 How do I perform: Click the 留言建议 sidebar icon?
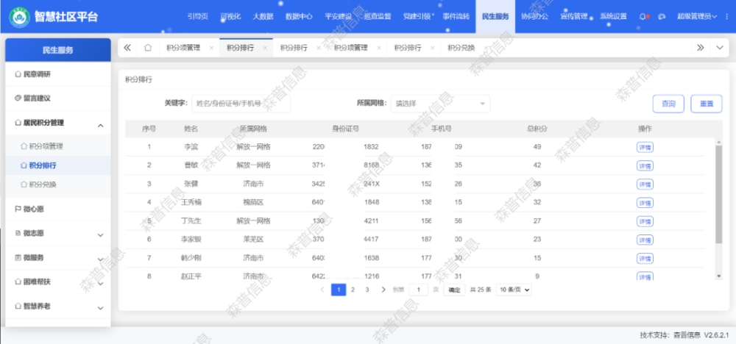click(18, 98)
